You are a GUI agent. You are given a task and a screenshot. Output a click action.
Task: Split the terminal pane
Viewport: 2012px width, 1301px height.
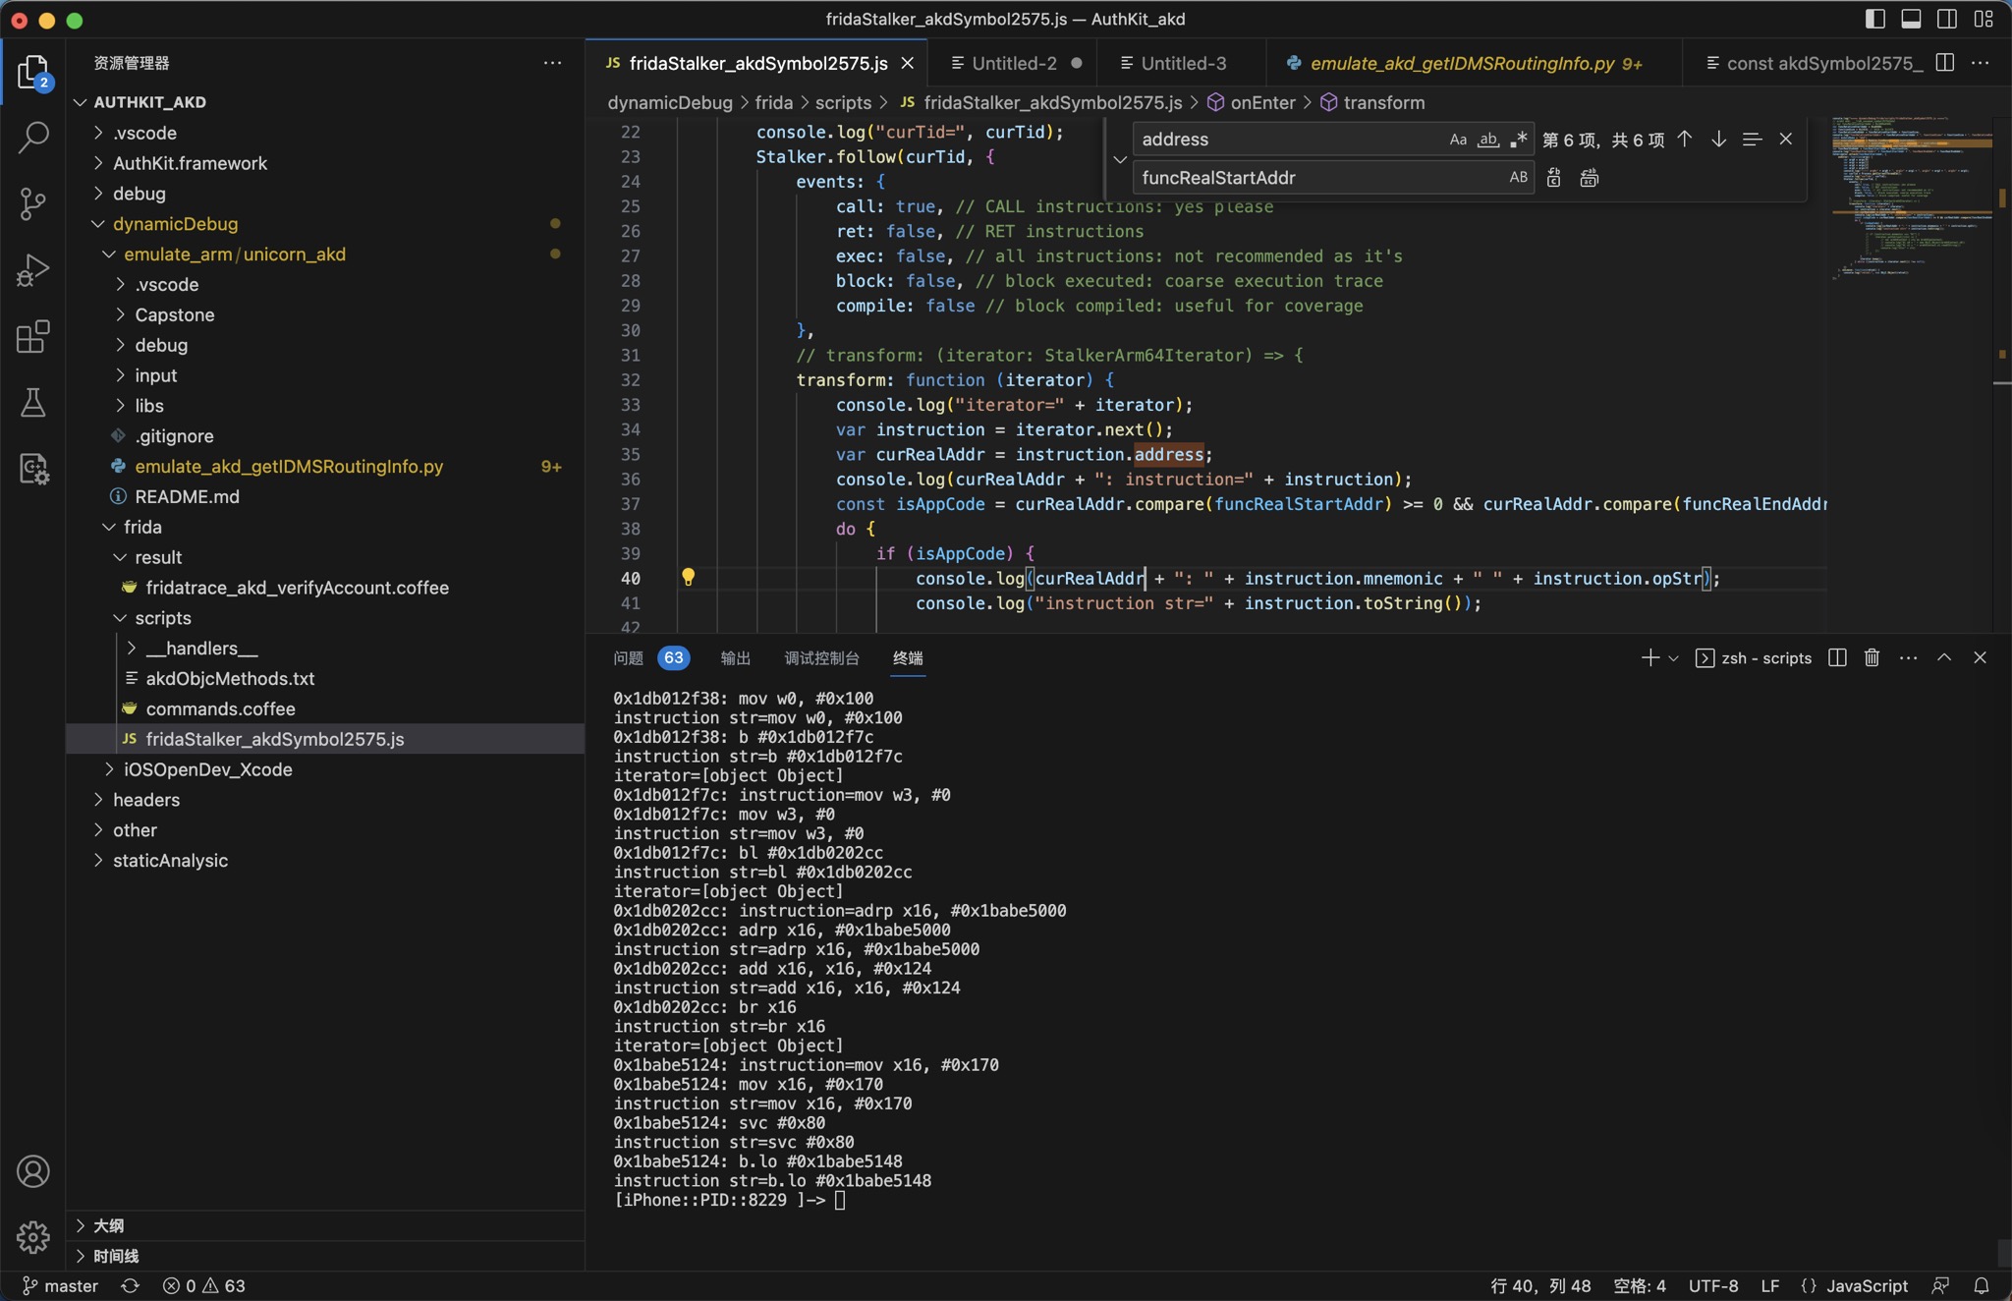coord(1837,657)
